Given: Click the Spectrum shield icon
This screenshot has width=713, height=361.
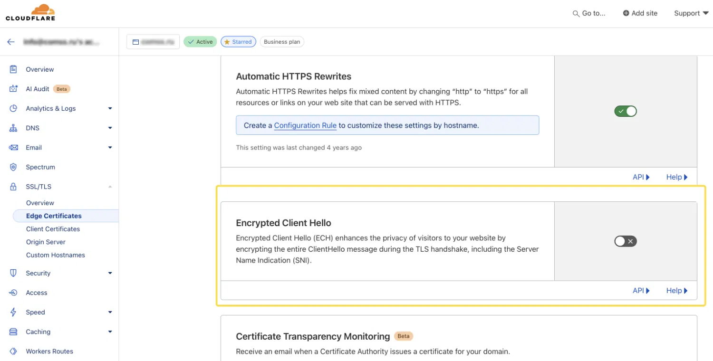Looking at the screenshot, I should (x=13, y=167).
